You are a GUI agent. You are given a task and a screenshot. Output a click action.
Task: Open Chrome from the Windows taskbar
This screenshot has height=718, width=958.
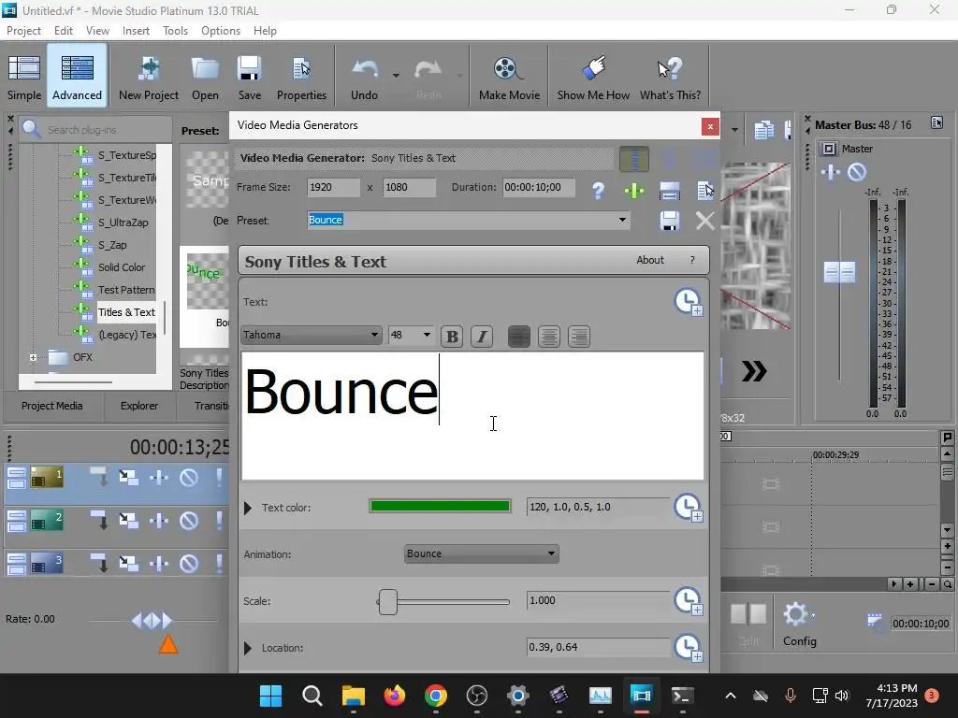tap(436, 696)
